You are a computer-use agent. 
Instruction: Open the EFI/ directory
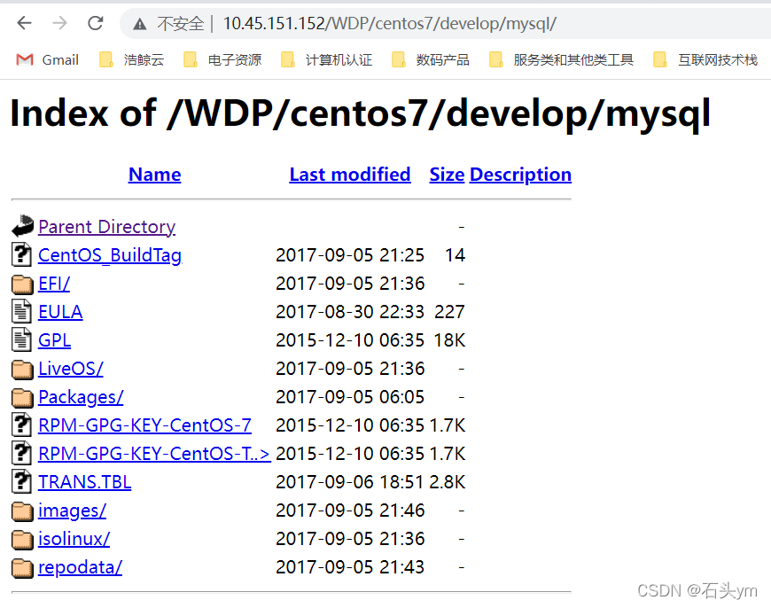point(54,284)
